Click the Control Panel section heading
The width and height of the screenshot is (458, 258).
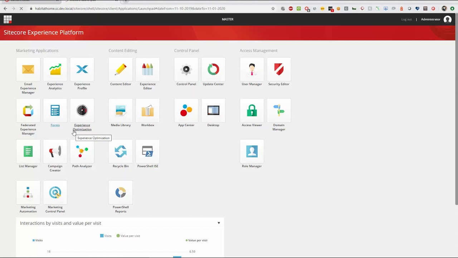click(187, 51)
